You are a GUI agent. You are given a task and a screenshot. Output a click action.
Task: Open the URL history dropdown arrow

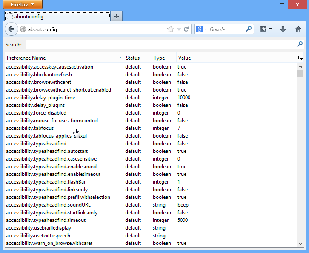179,29
